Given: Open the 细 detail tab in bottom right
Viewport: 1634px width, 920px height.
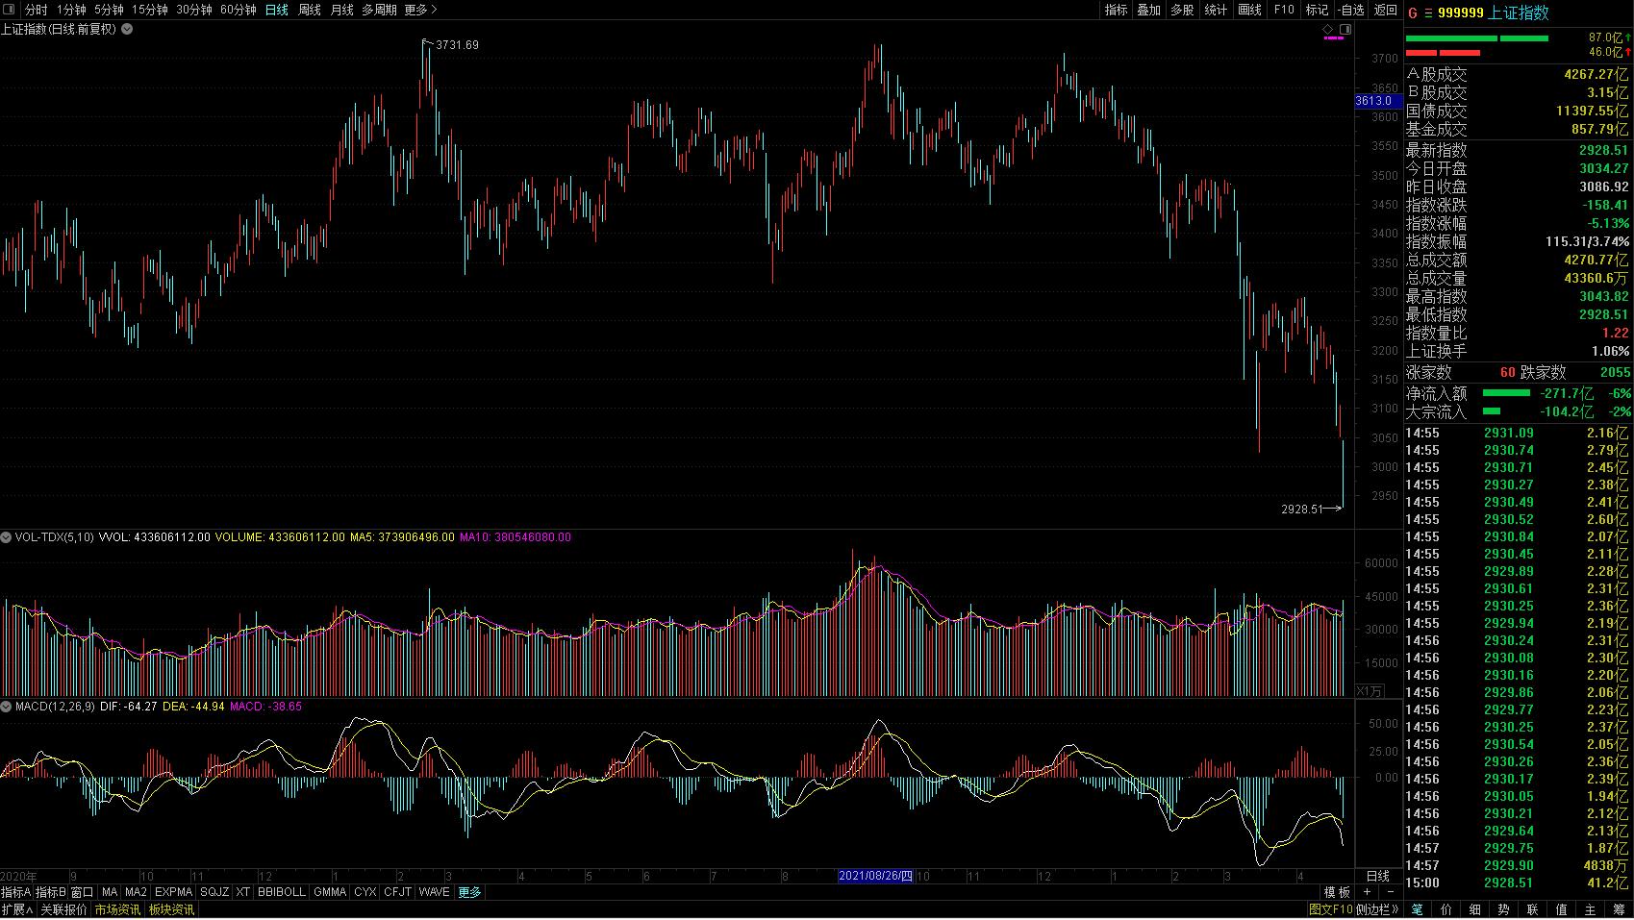Looking at the screenshot, I should [1475, 909].
